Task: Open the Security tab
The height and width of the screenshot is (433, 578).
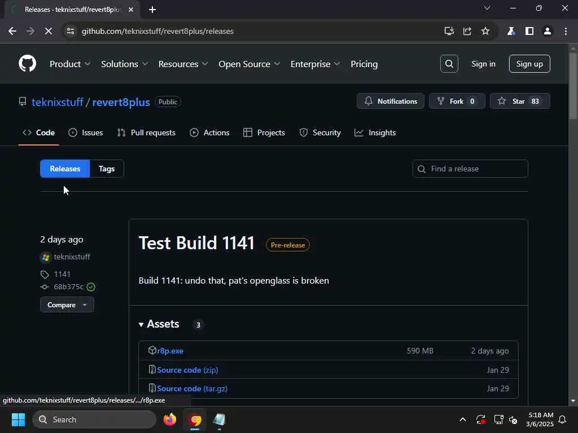Action: (320, 132)
